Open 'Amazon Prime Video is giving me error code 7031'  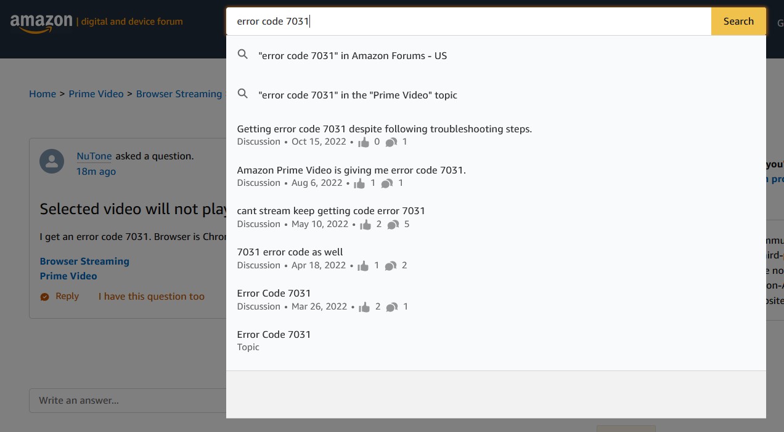[x=351, y=170]
